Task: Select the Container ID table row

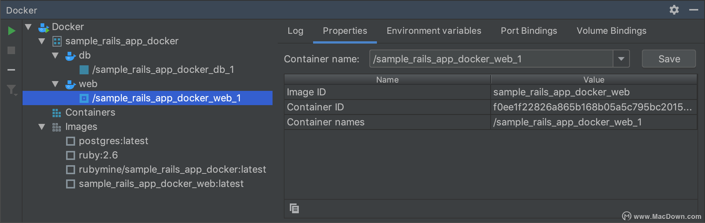Action: click(x=491, y=107)
